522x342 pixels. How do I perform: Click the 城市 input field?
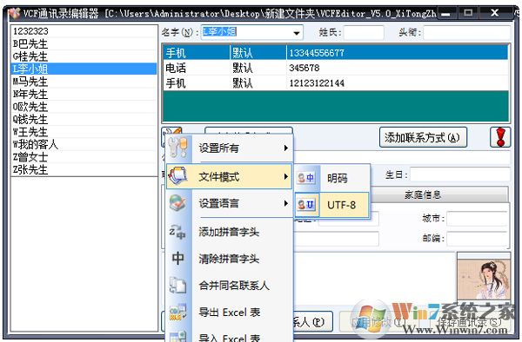click(x=478, y=219)
